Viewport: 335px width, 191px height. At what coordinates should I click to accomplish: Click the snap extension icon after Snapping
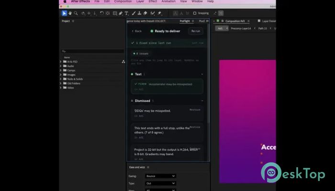[x=215, y=13]
